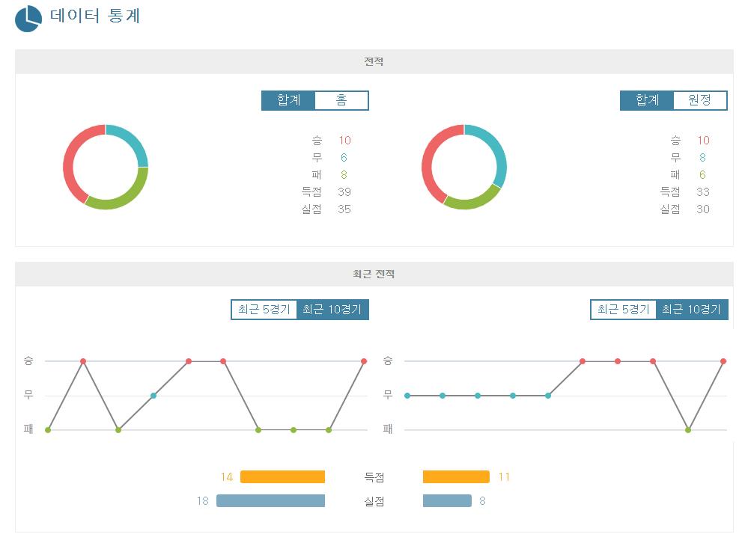
Task: Click the 최근 전적 section header
Action: click(374, 274)
